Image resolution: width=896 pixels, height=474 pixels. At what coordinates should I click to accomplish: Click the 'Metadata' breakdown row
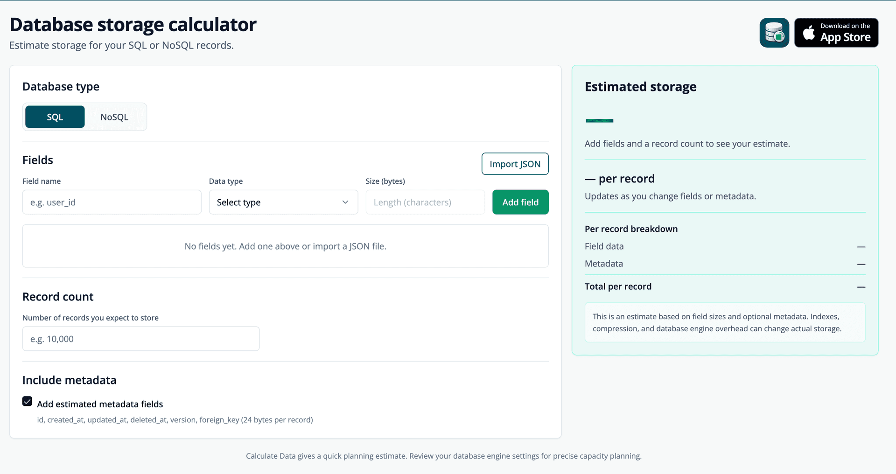725,264
